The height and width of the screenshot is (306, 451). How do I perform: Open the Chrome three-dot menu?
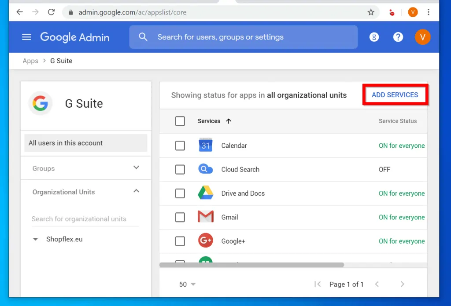point(429,12)
